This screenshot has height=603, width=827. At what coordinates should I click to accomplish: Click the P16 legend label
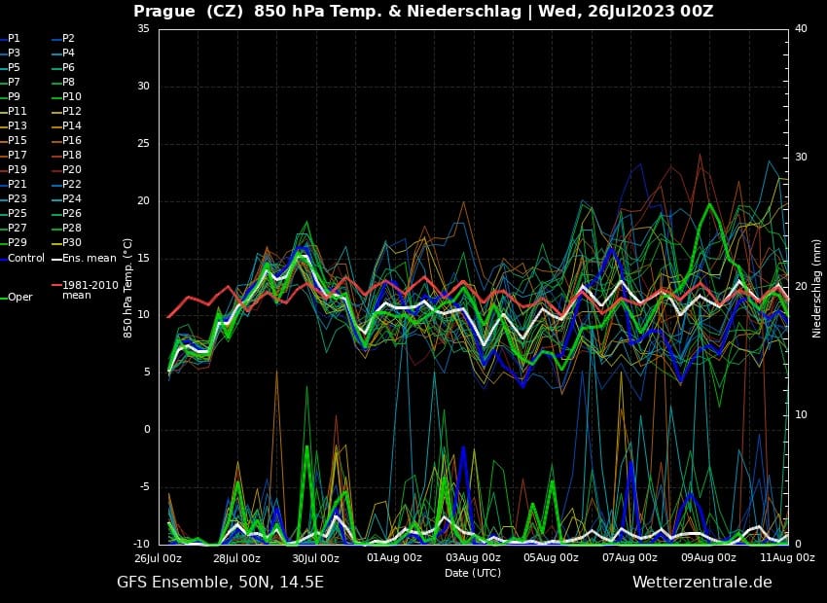[x=72, y=140]
